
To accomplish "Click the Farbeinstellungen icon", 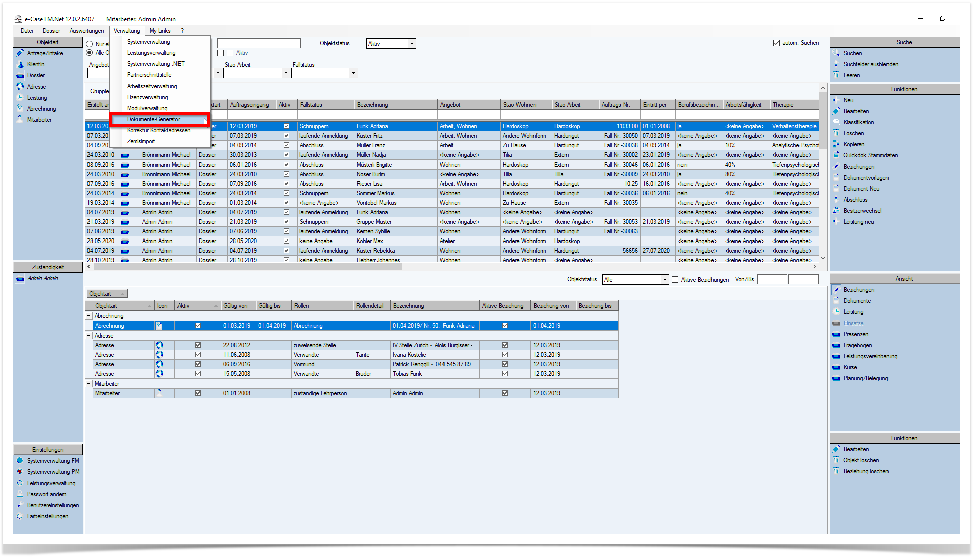I will tap(20, 516).
